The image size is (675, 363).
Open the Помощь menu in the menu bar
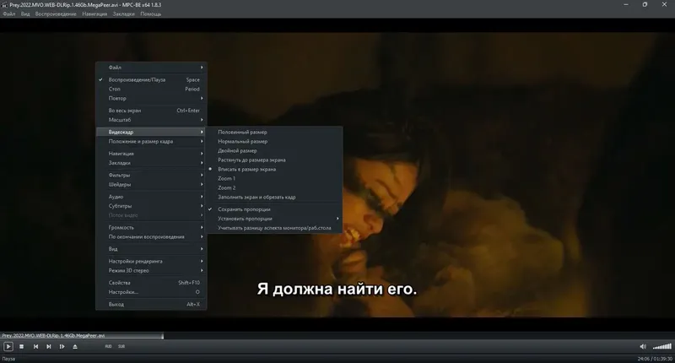(151, 14)
